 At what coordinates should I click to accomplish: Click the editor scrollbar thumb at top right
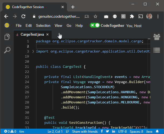coord(149,39)
